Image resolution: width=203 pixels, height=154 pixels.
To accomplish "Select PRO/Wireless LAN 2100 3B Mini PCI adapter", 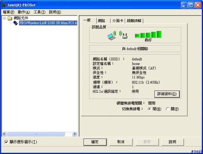I will [48, 23].
